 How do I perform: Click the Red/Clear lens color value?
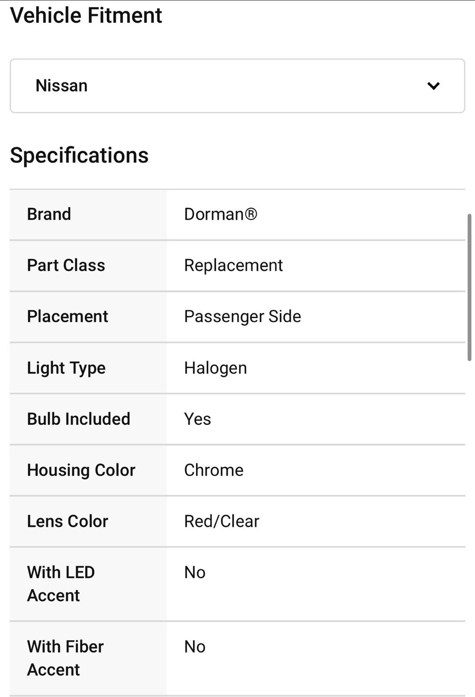point(222,521)
